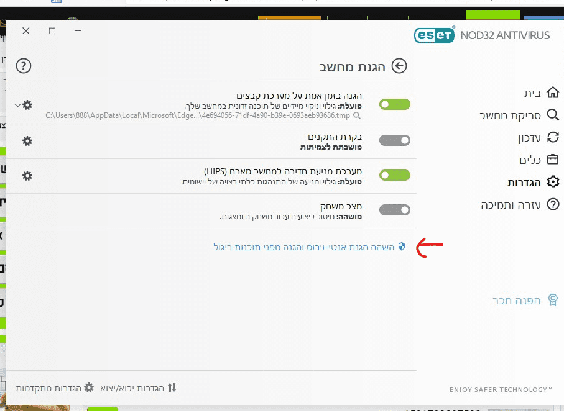Toggle real-time file system protection switch
The width and height of the screenshot is (564, 411).
click(395, 104)
